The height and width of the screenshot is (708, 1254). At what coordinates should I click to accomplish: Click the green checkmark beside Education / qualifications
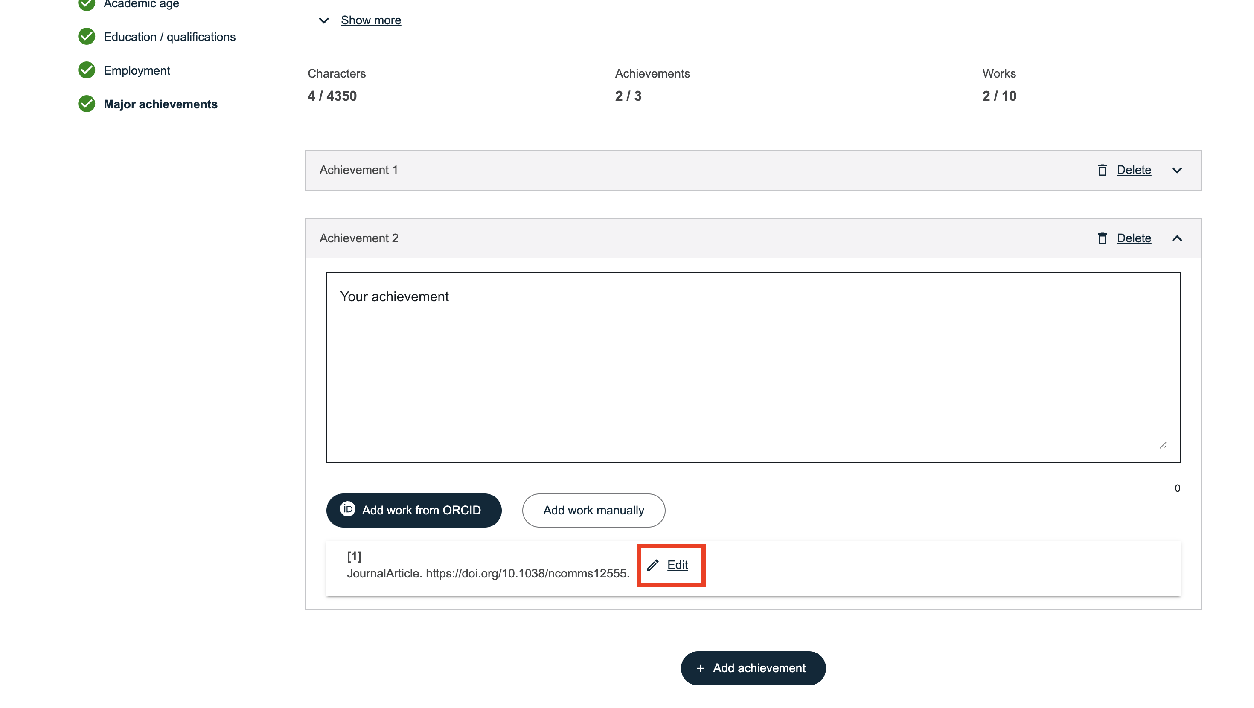(87, 37)
